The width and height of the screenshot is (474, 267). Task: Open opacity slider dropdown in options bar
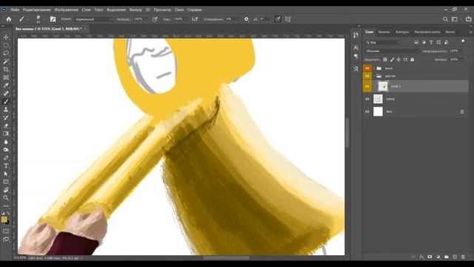[x=147, y=19]
